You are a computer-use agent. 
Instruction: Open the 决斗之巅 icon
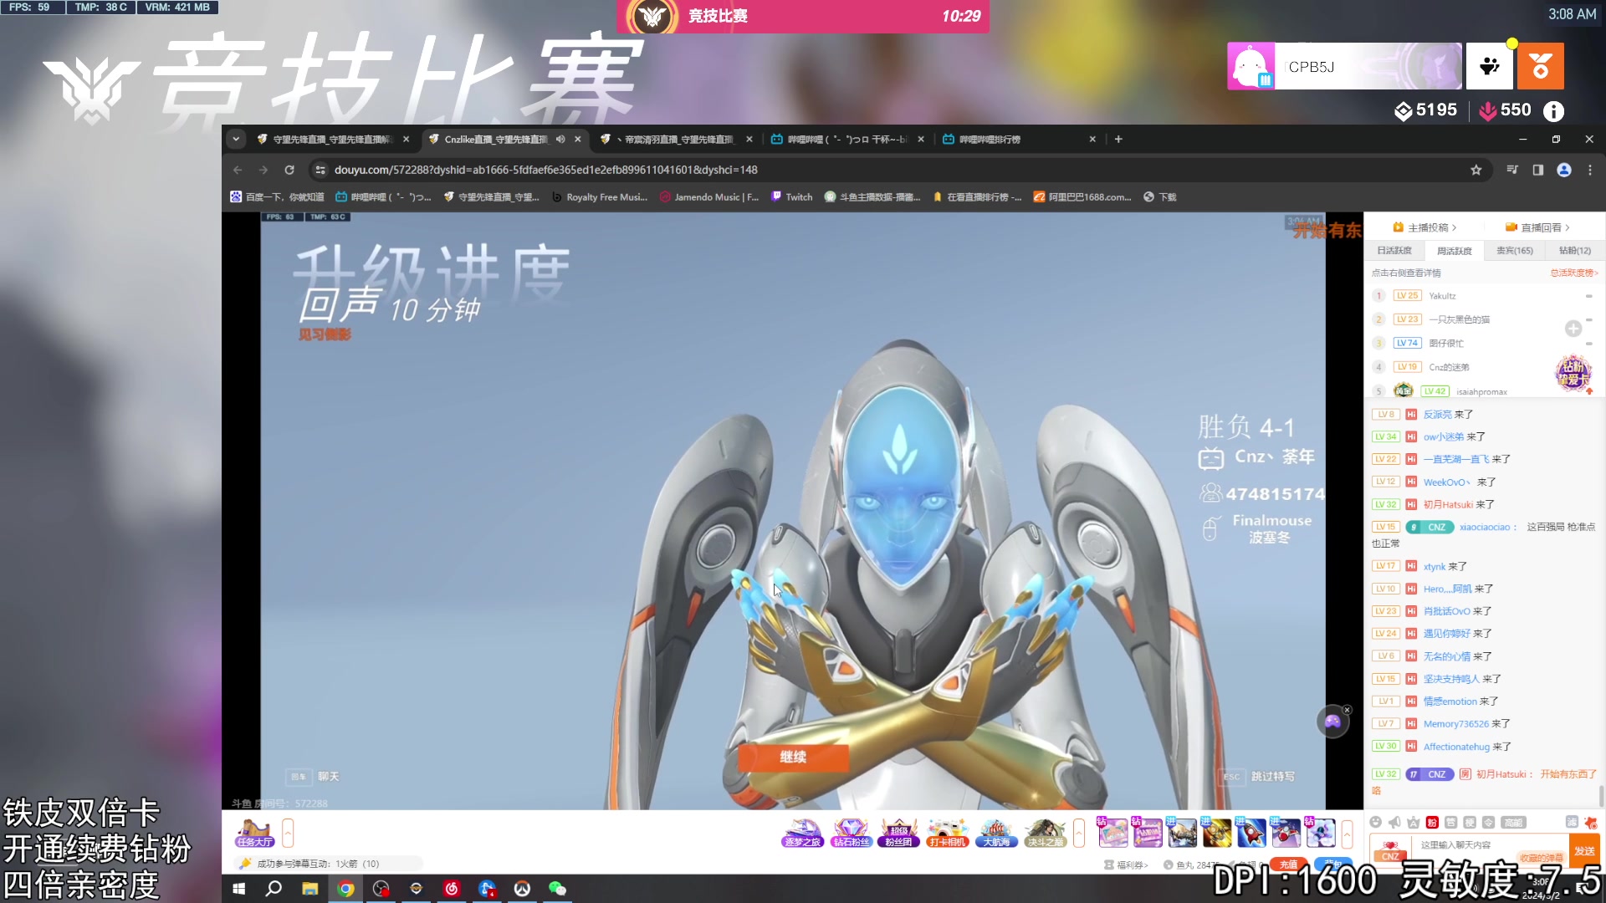pyautogui.click(x=1045, y=833)
